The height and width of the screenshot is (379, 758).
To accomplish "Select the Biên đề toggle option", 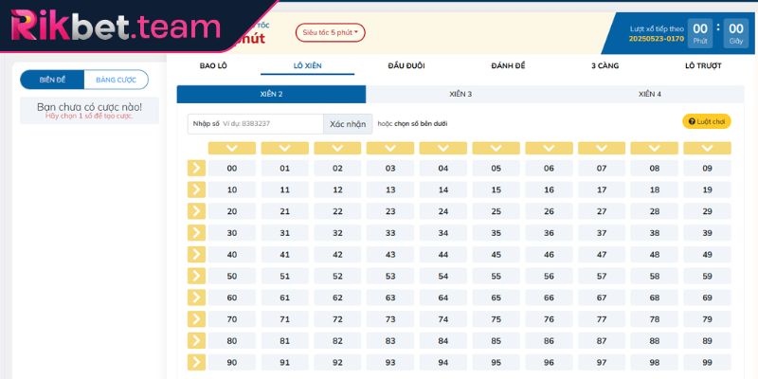I will click(x=52, y=81).
